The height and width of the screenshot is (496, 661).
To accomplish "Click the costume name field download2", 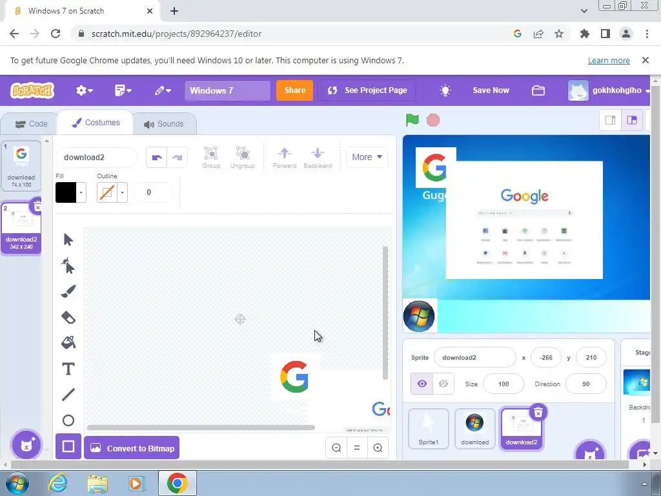I will tap(97, 158).
